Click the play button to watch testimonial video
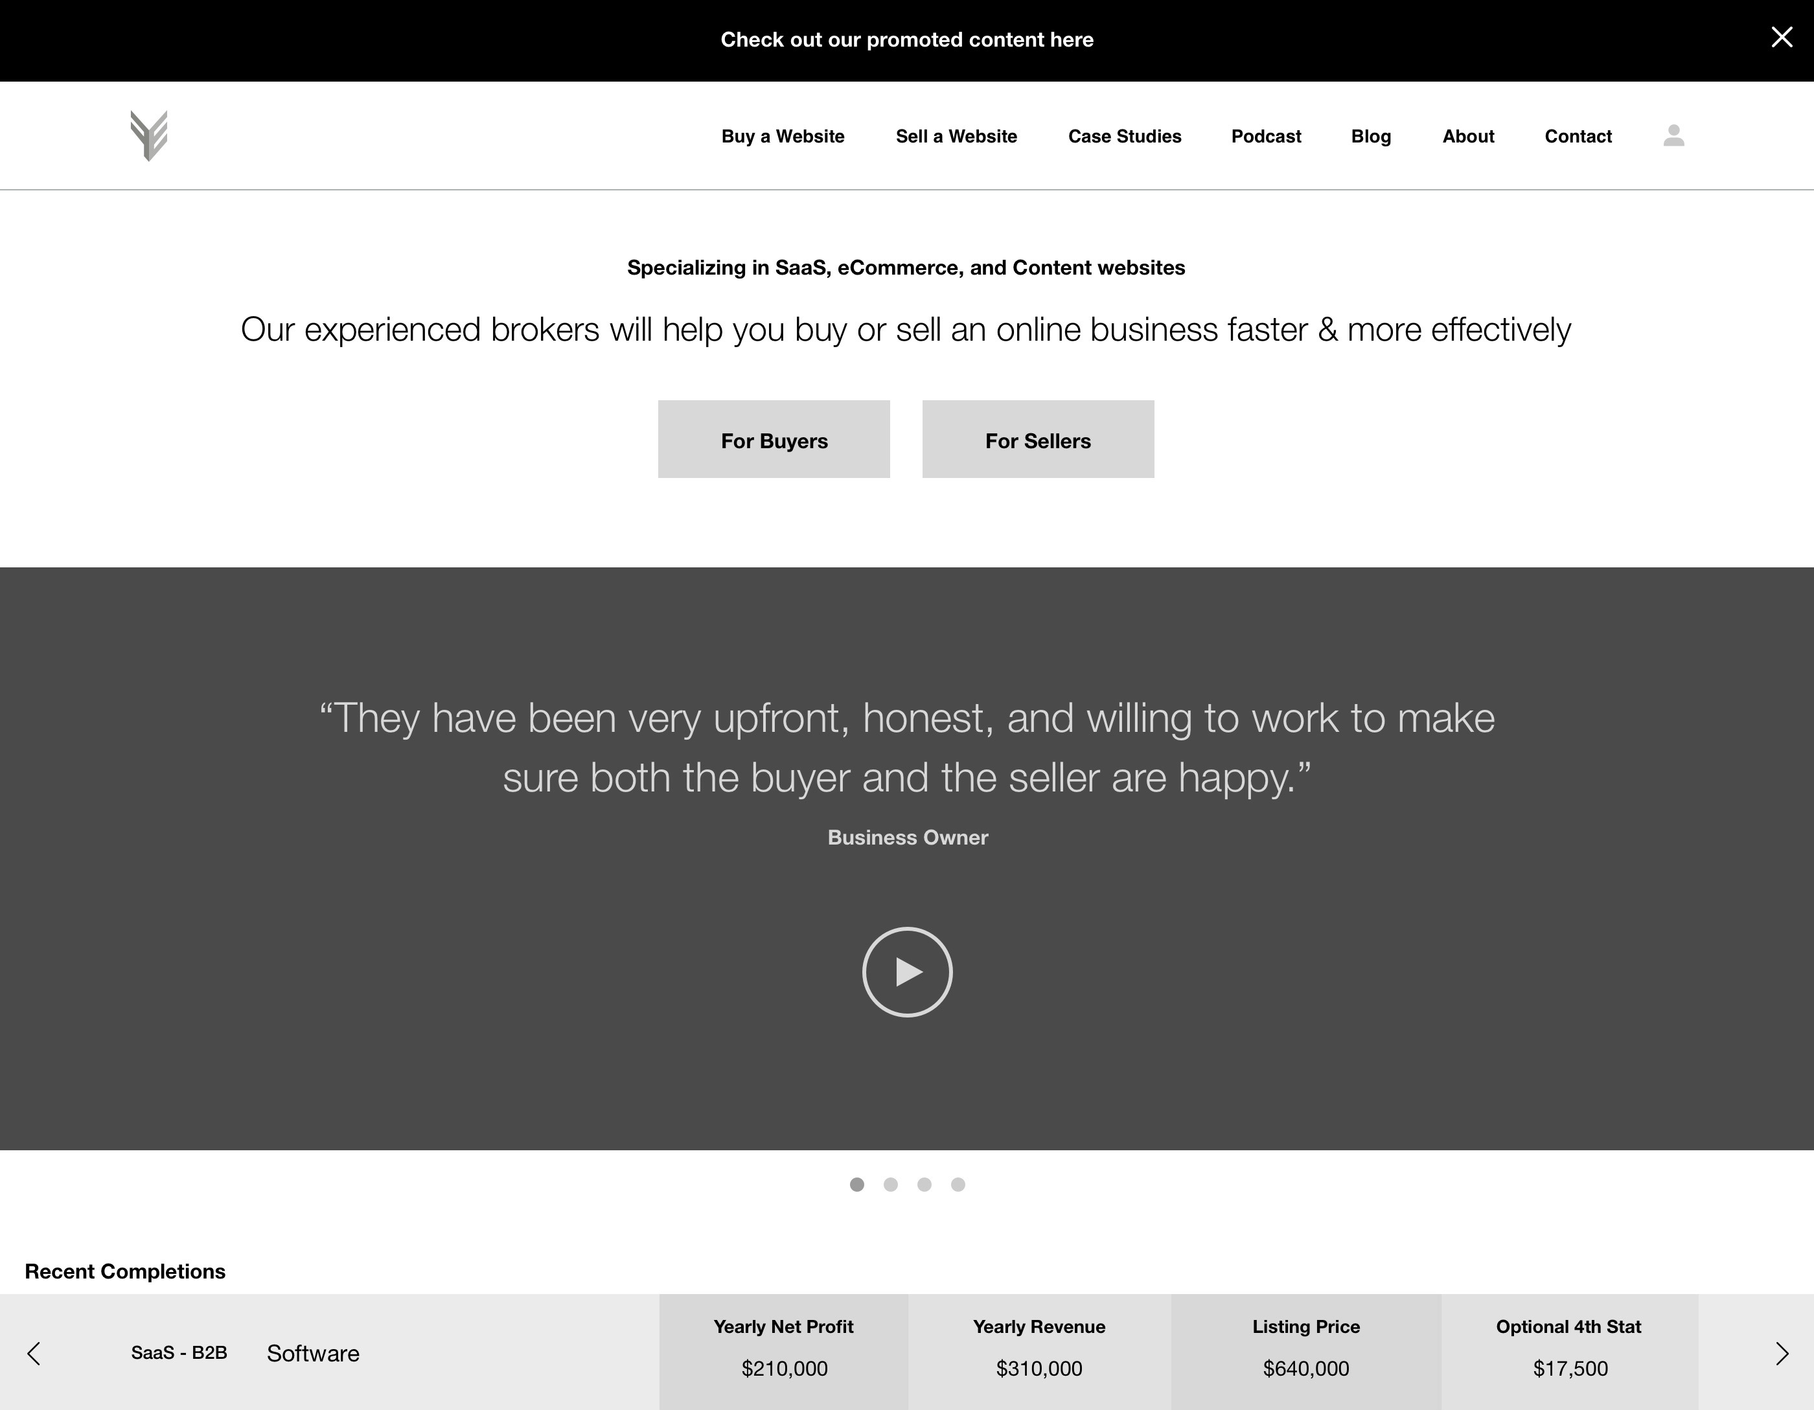The width and height of the screenshot is (1814, 1410). click(907, 972)
